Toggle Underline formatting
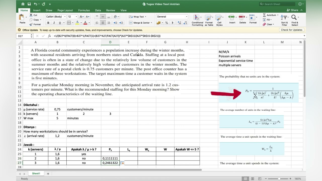The width and height of the screenshot is (322, 181). tap(60, 23)
